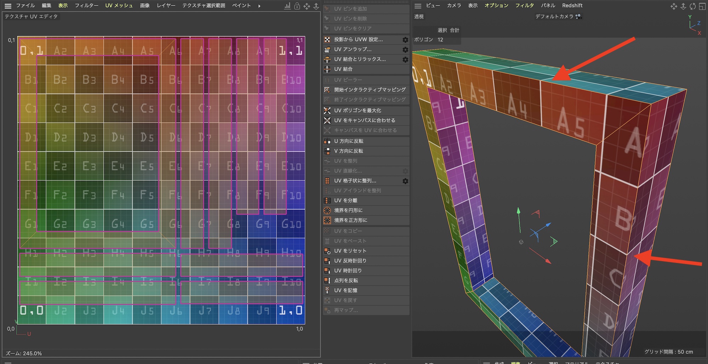Open the UV メッシュ menu
708x364 pixels.
[x=119, y=6]
